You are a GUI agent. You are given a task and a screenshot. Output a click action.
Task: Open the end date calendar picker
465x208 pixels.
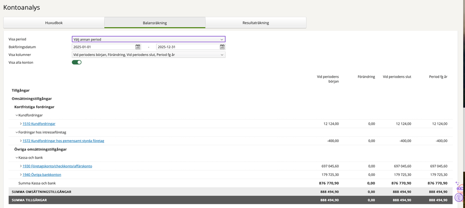tap(222, 47)
